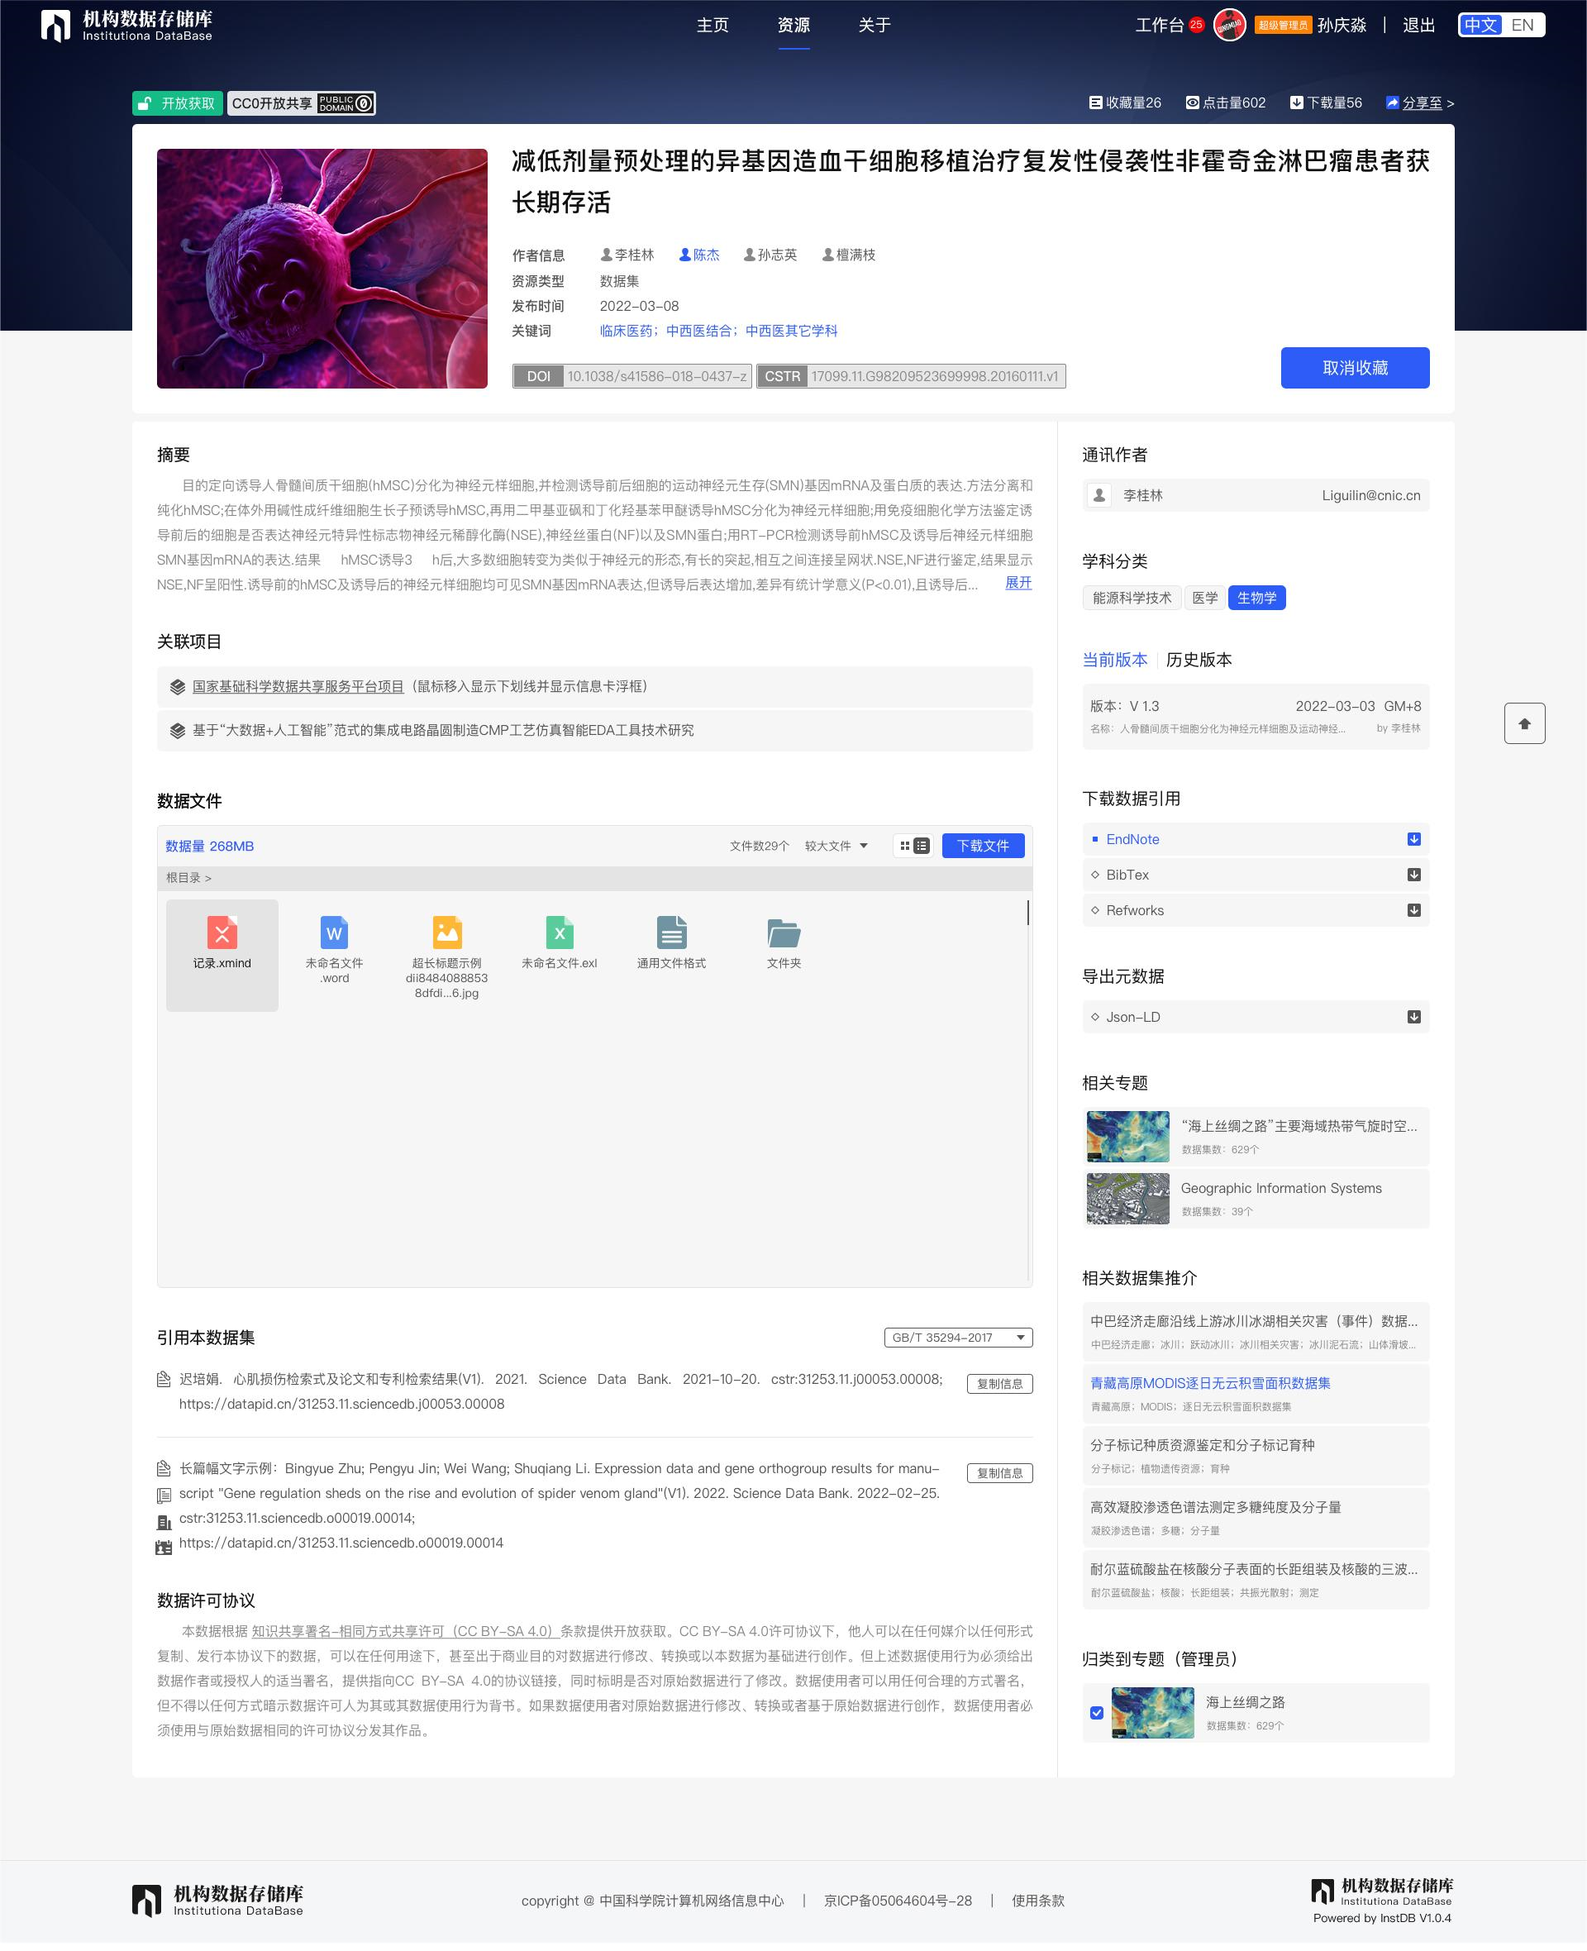Open the GB/T 35294-2017 citation format dropdown
The width and height of the screenshot is (1587, 1951).
[x=957, y=1338]
